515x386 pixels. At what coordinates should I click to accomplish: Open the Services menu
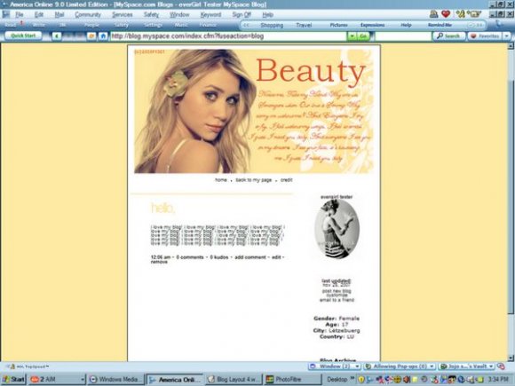click(123, 14)
